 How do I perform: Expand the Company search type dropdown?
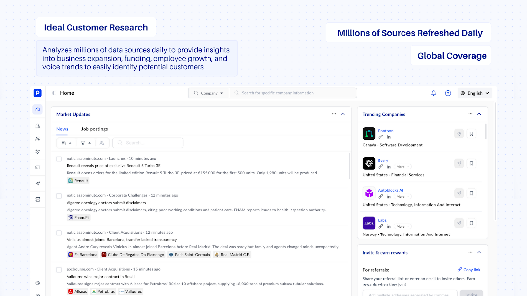click(x=208, y=93)
